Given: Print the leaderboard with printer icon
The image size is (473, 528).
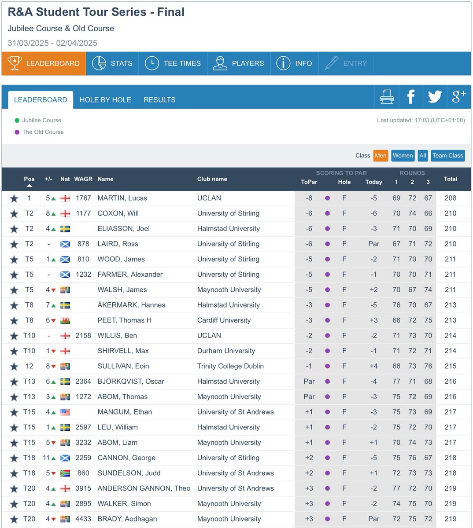Looking at the screenshot, I should click(387, 97).
